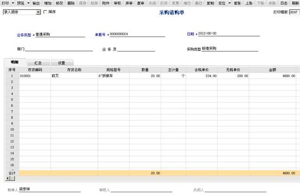
Task: Open the 定位 locate dropdown arrow
Action: click(x=229, y=3)
